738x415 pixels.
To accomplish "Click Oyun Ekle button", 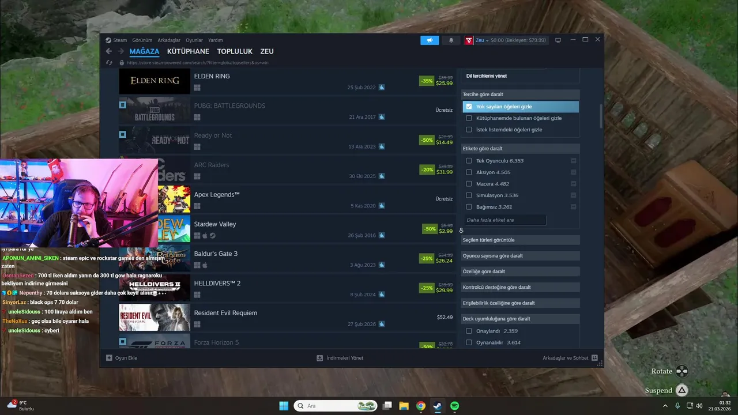I will click(x=122, y=358).
